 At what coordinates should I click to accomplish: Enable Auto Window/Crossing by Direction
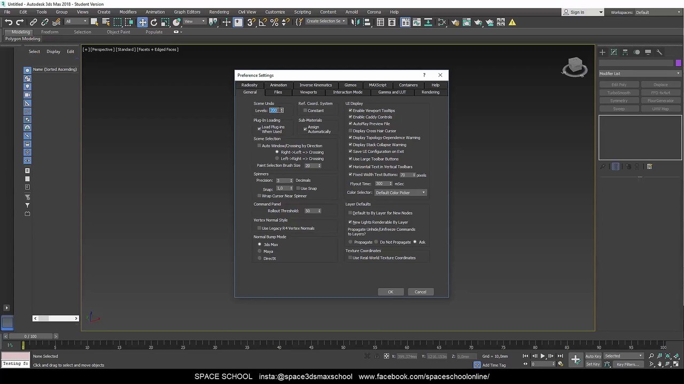click(259, 146)
